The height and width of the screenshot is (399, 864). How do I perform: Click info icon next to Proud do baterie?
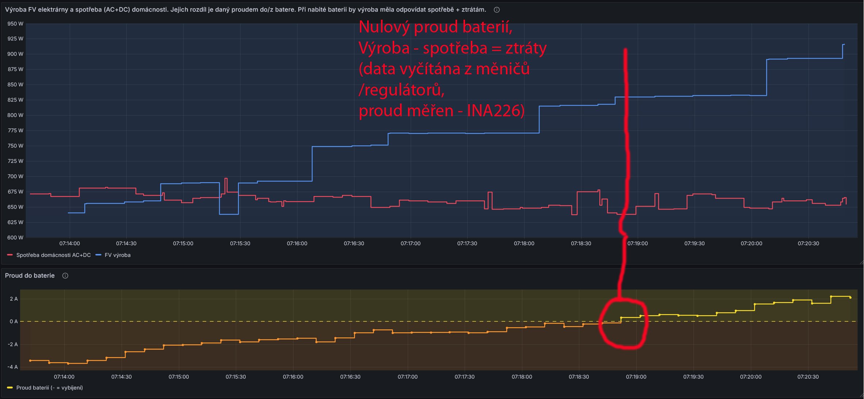(x=65, y=276)
